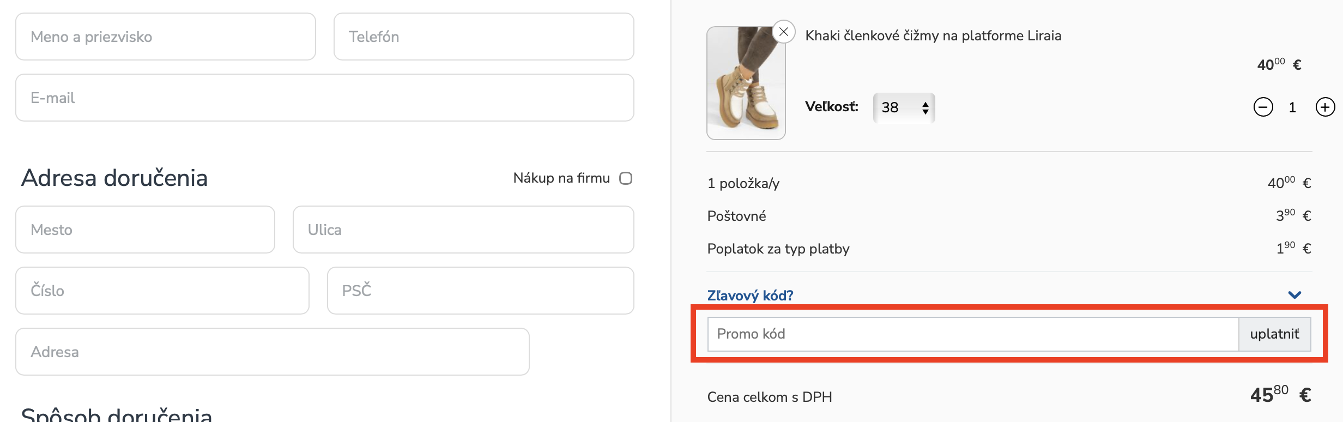Open the Khaki členkové čižmy product title

click(933, 36)
